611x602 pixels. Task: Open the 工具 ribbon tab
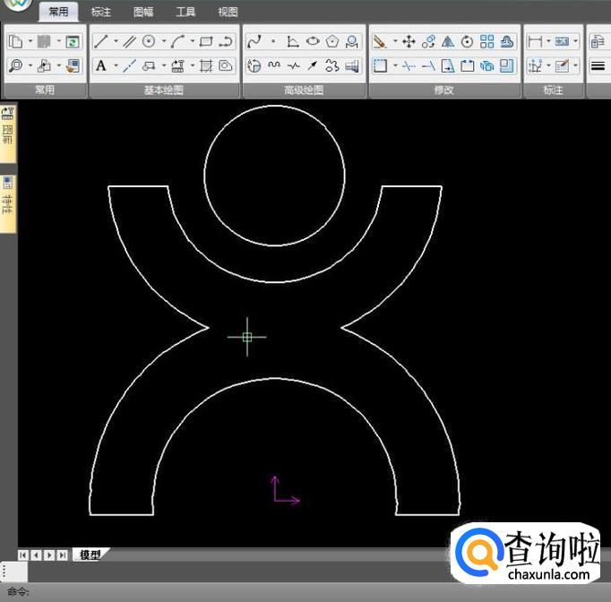[x=185, y=13]
